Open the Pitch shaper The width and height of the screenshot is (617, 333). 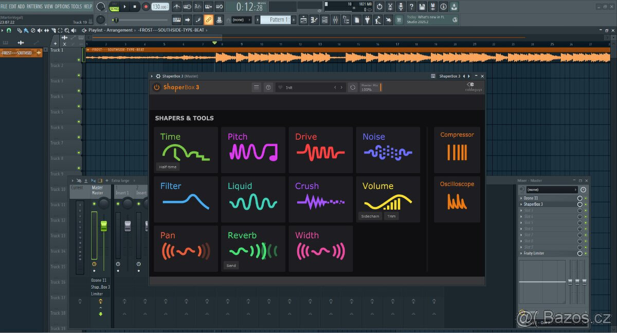253,149
